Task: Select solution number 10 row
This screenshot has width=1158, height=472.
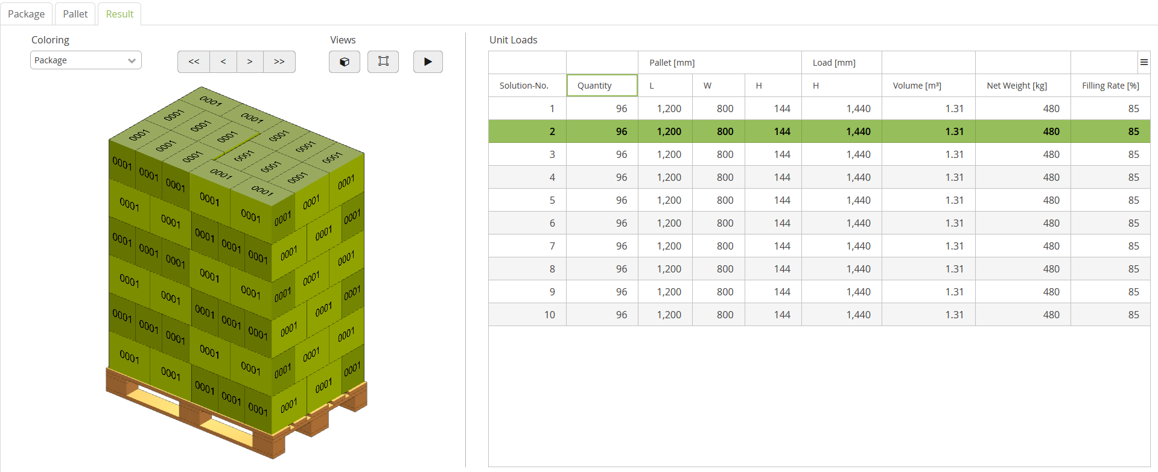Action: pos(819,315)
